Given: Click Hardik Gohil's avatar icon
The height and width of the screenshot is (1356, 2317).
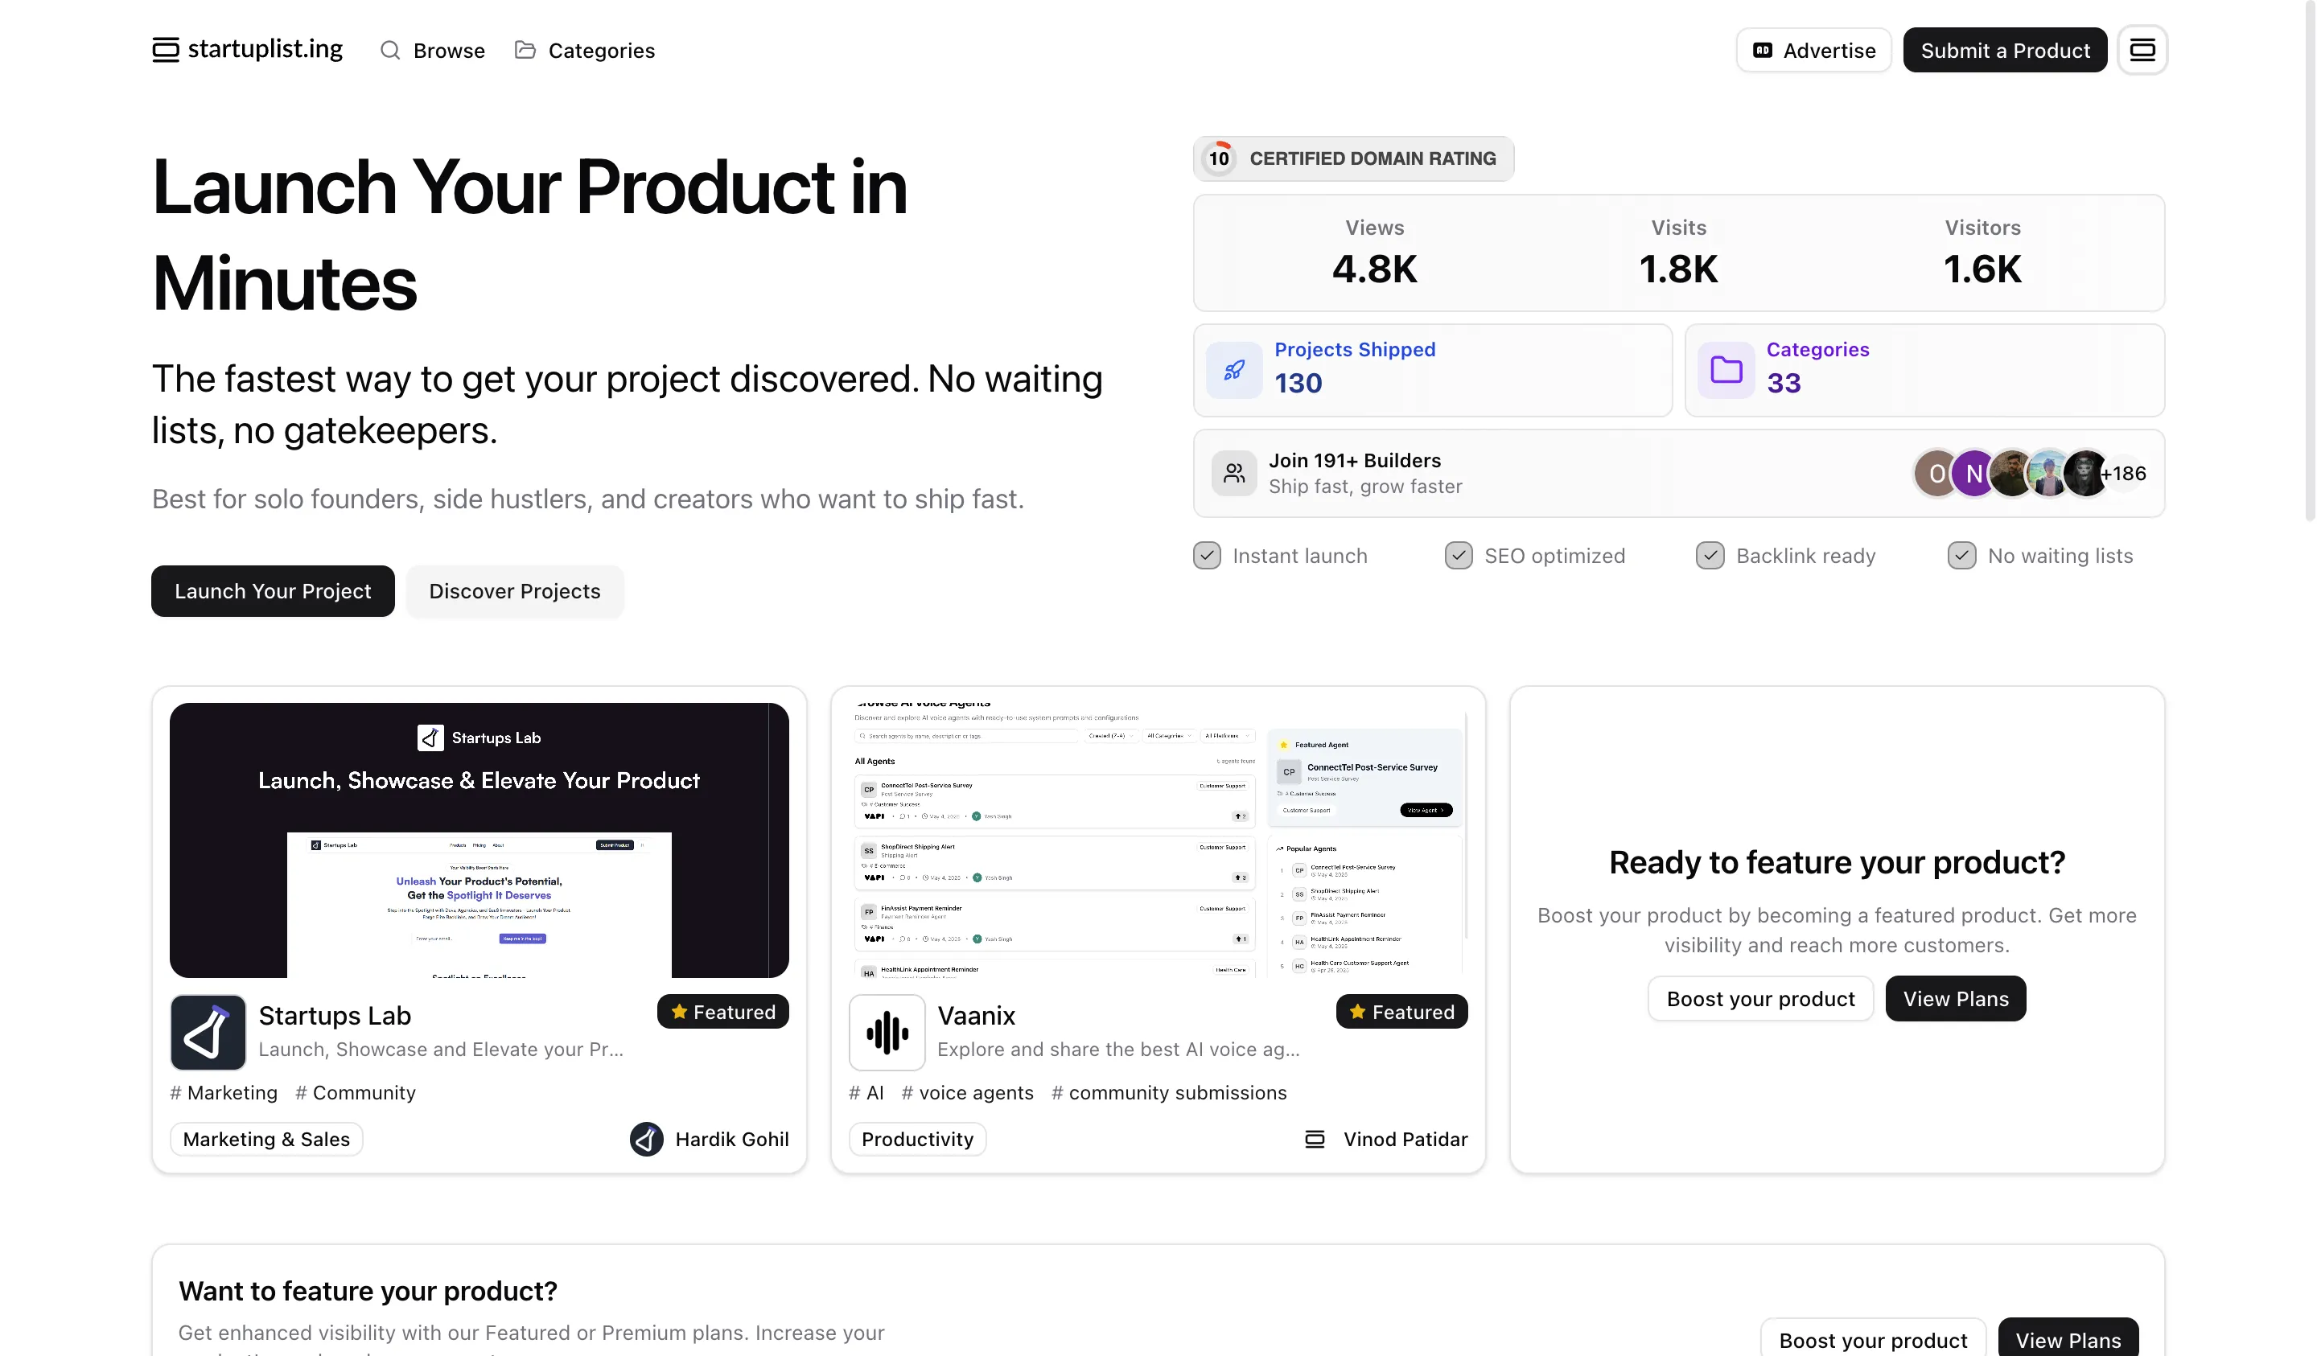Looking at the screenshot, I should tap(646, 1139).
